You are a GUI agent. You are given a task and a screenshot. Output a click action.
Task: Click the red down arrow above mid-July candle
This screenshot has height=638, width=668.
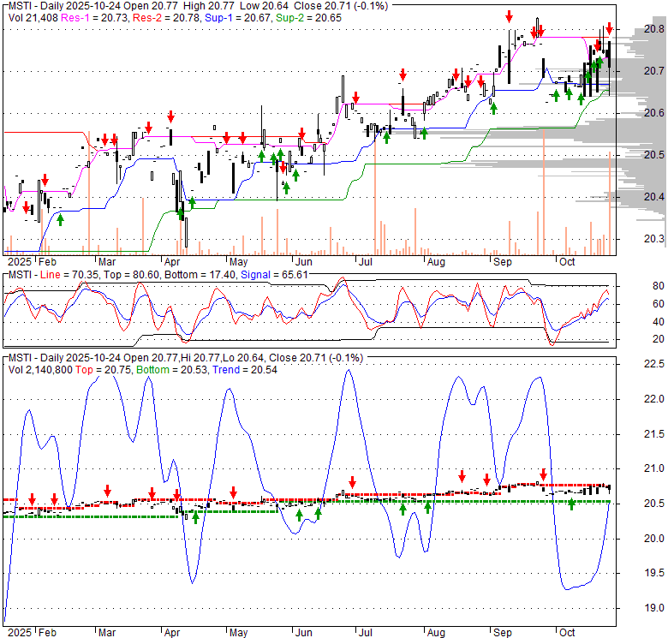pyautogui.click(x=401, y=75)
